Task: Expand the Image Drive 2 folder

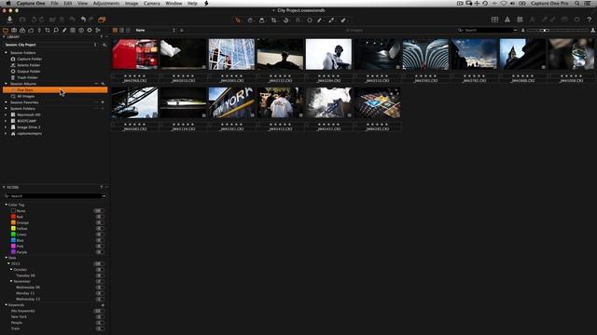Action: pyautogui.click(x=6, y=127)
